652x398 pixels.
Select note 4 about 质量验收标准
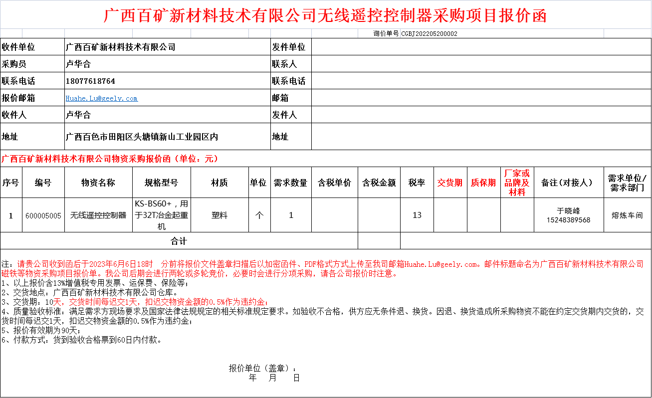[323, 316]
